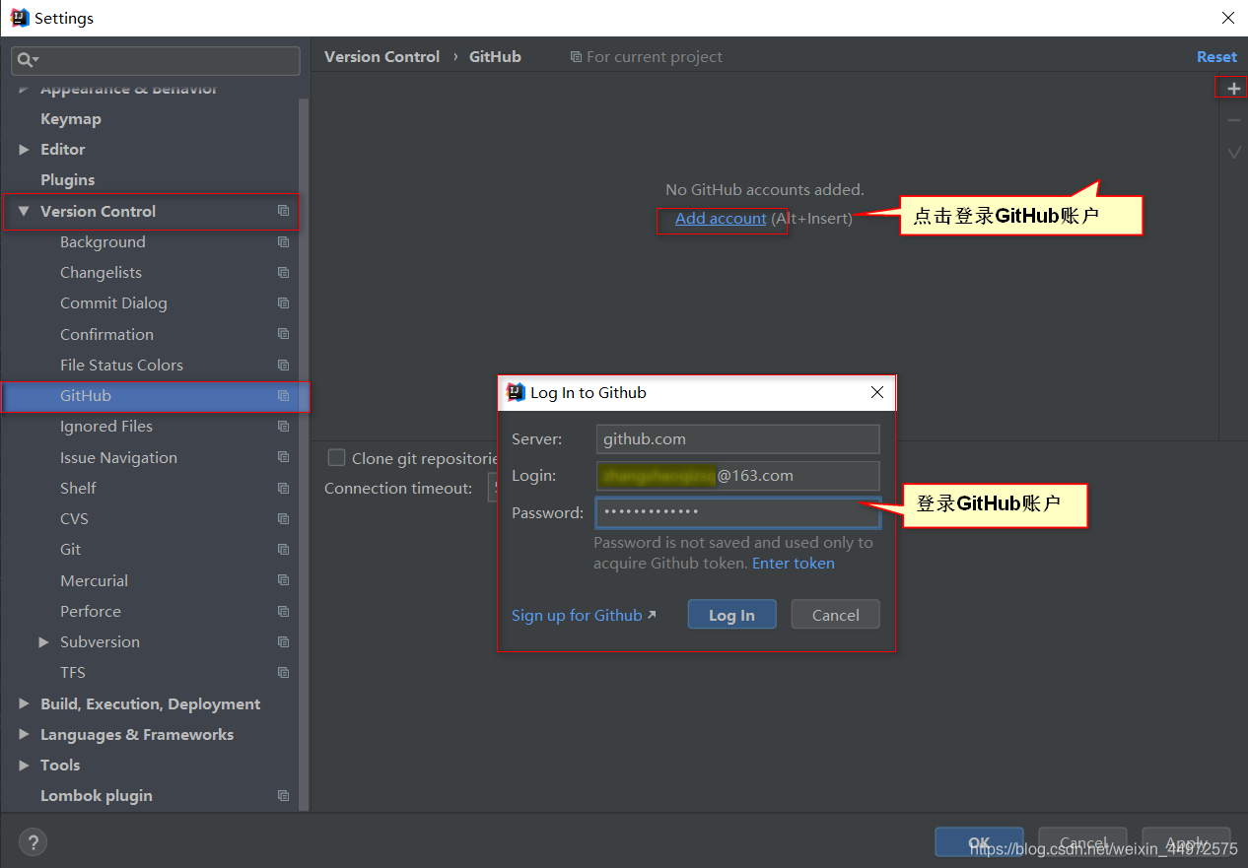Expand the Editor settings group
The width and height of the screenshot is (1248, 868).
click(x=24, y=150)
